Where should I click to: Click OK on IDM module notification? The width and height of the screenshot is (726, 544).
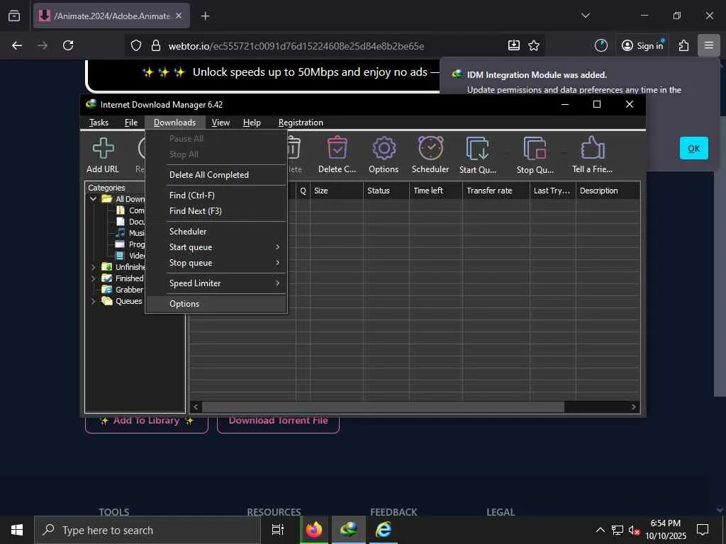coord(693,148)
